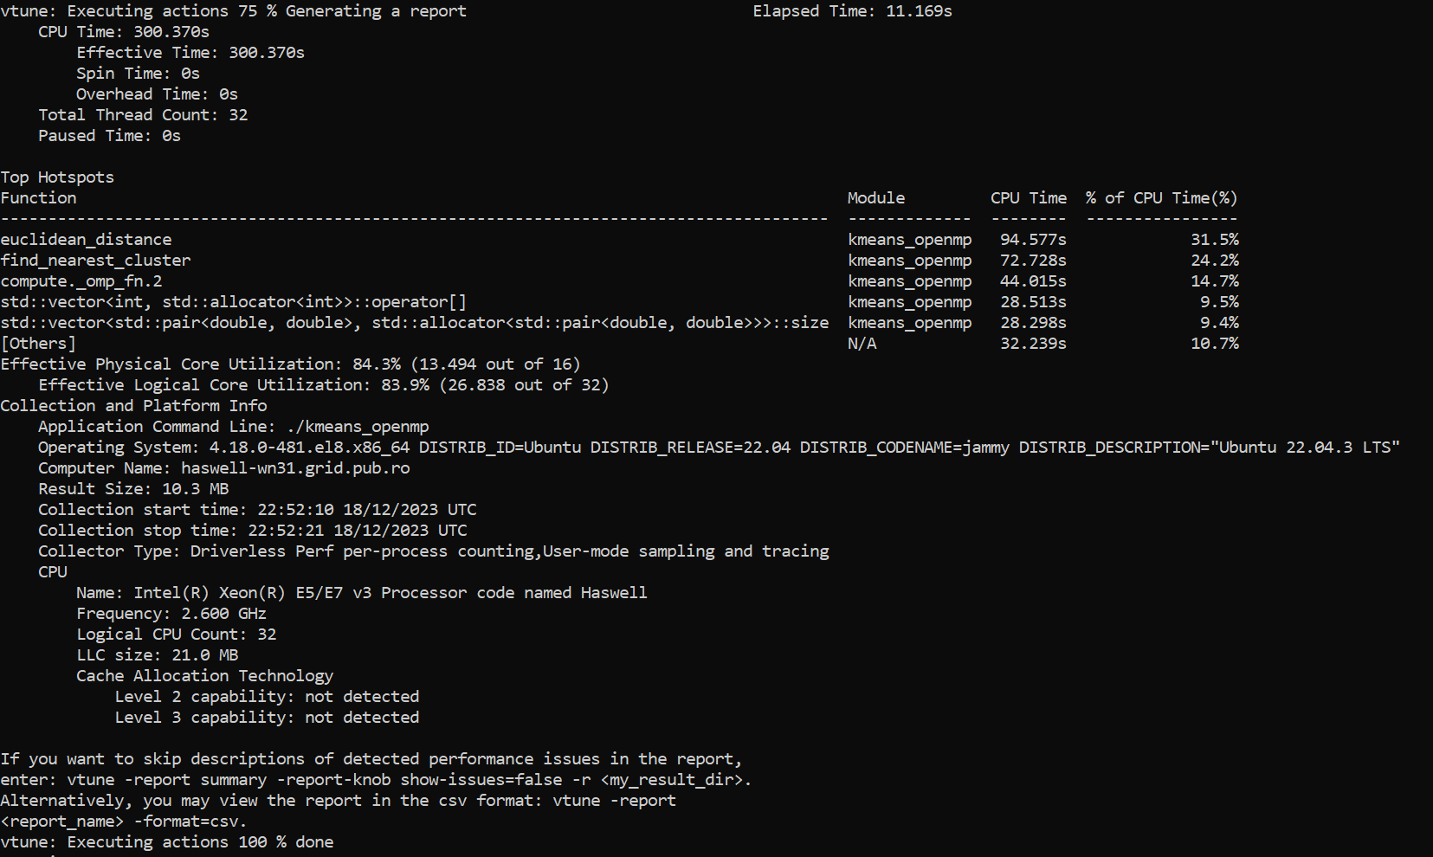Viewport: 1433px width, 857px height.
Task: Click the 94.577s CPU time value
Action: [1033, 240]
